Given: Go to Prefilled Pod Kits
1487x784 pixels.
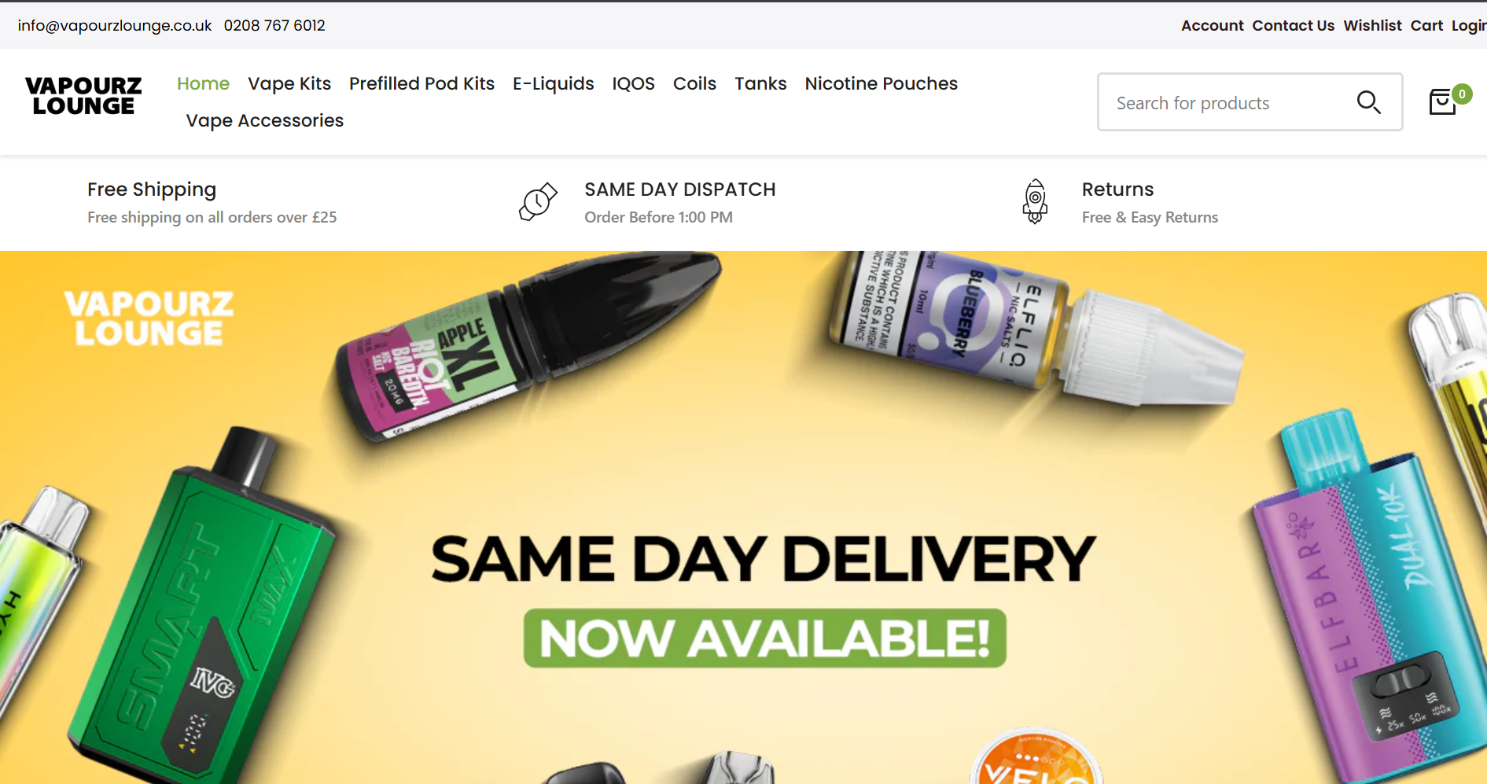Looking at the screenshot, I should pyautogui.click(x=421, y=83).
